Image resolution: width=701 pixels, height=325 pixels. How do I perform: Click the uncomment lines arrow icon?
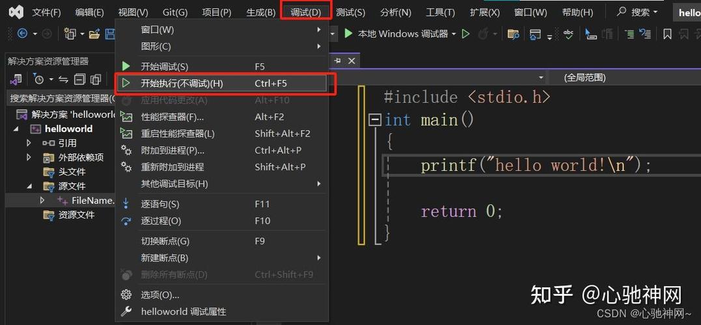click(x=644, y=34)
